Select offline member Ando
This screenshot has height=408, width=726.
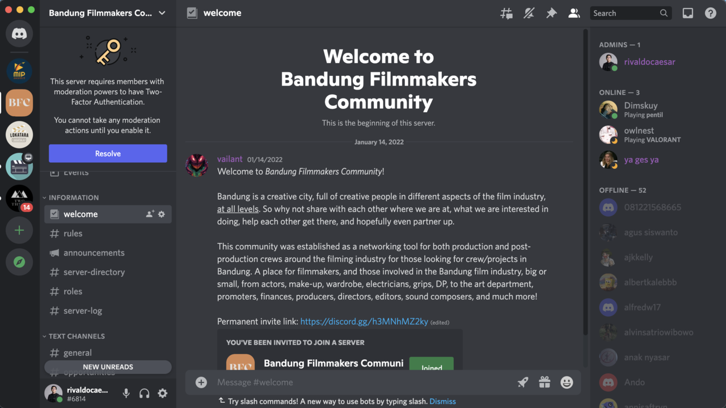pos(656,382)
